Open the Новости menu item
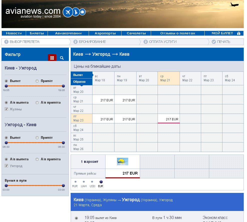Viewport: 247px width, 222px height. coord(14,33)
